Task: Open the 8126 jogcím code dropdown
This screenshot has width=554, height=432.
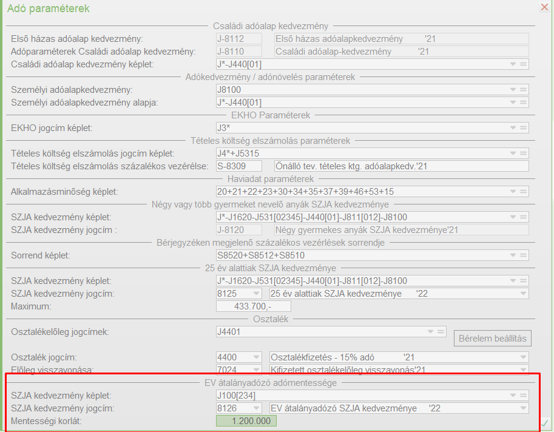Action: point(257,408)
